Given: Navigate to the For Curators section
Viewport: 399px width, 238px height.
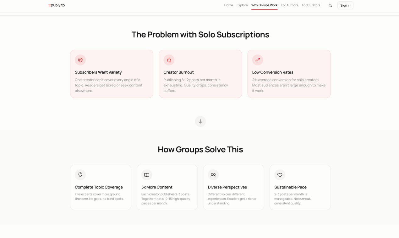Looking at the screenshot, I should click(311, 5).
